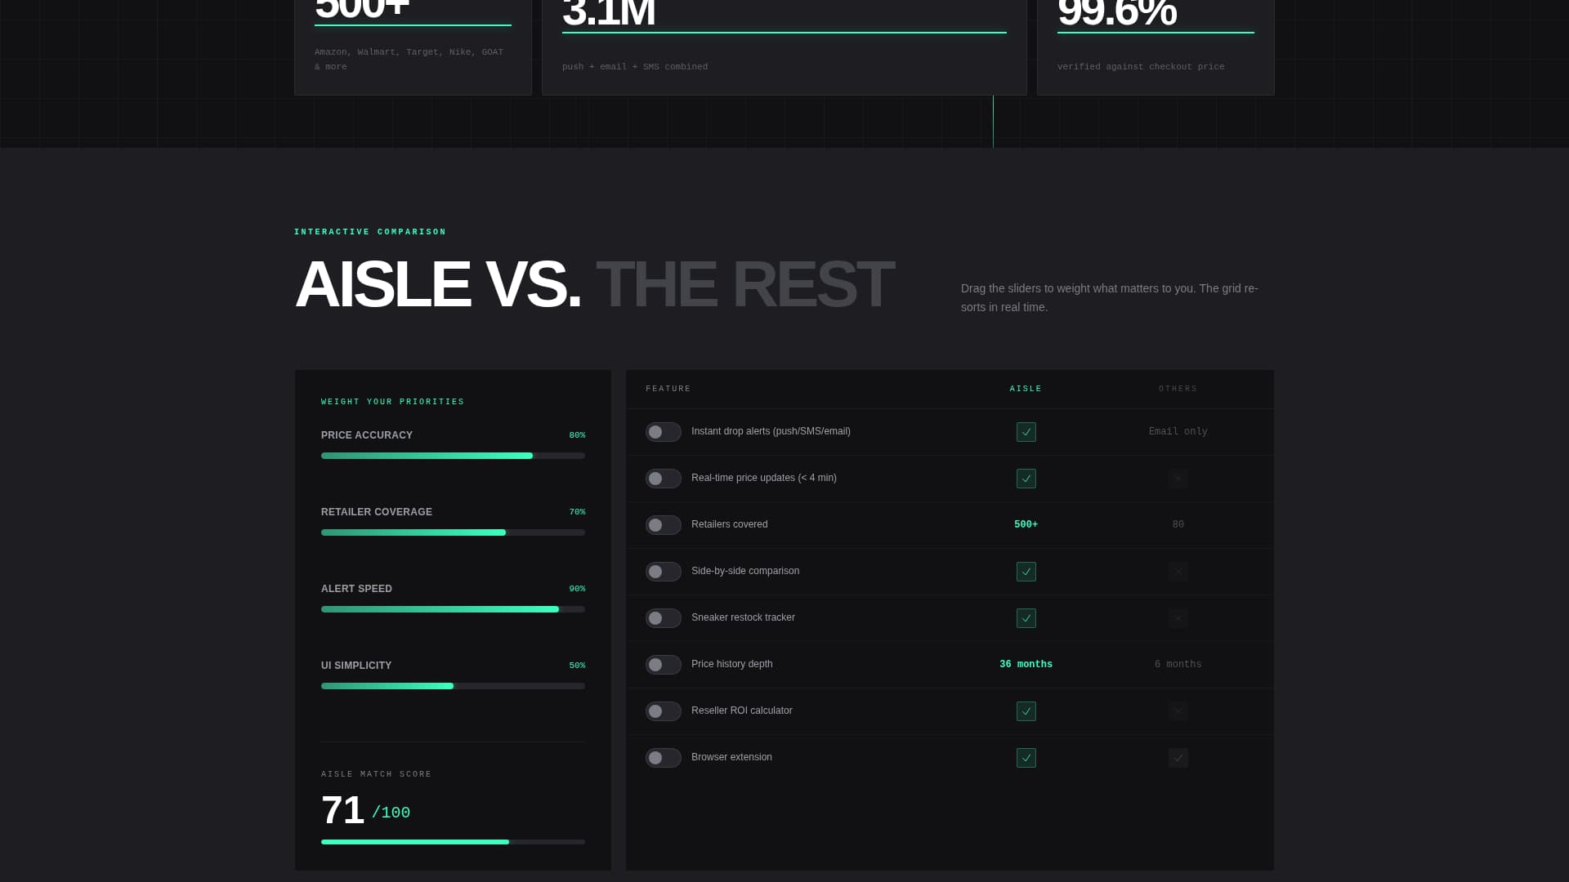Screen dimensions: 1569x882
Task: Toggle Reseller ROI calculator switch
Action: (x=663, y=711)
